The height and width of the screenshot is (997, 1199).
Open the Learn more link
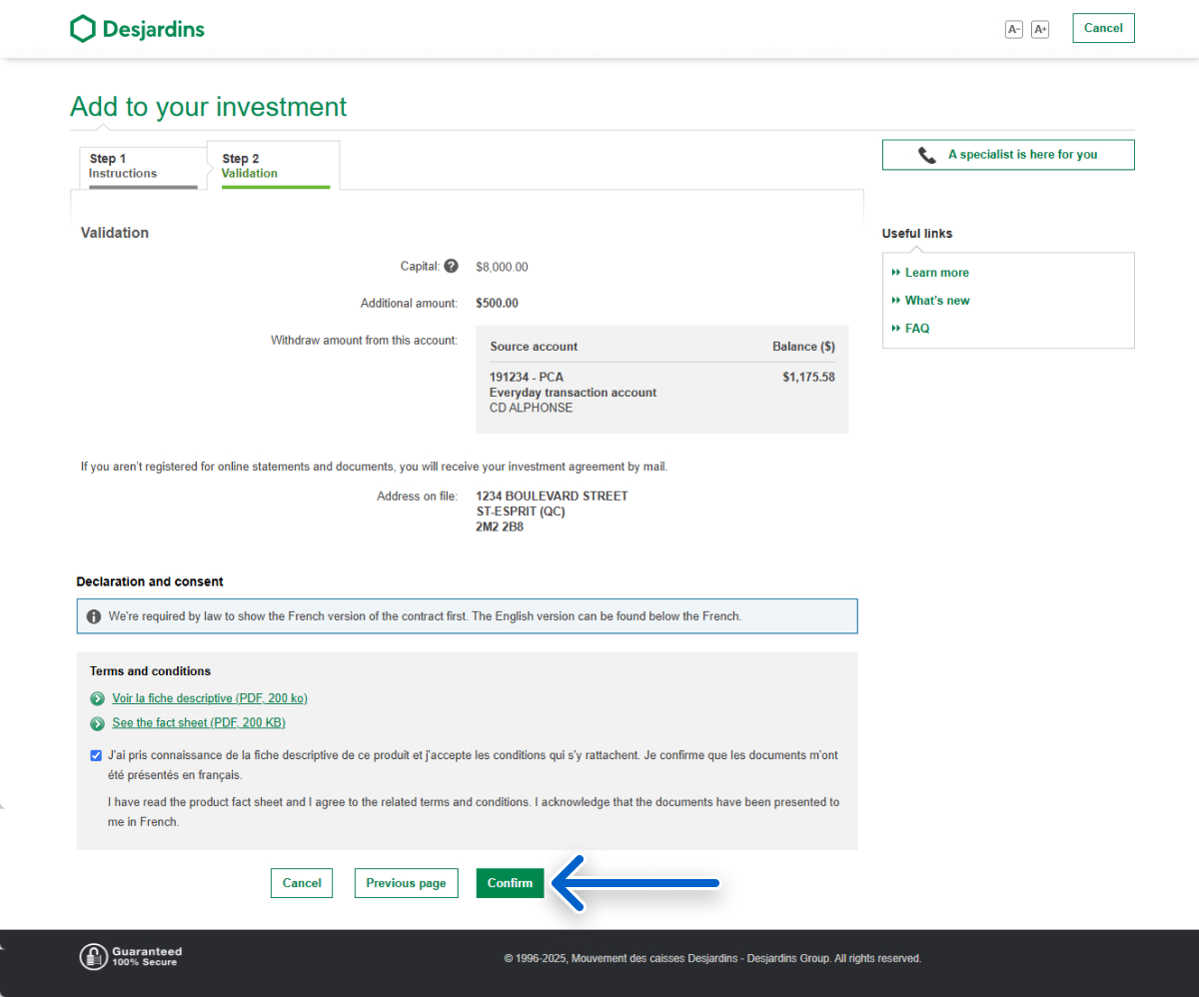[936, 273]
